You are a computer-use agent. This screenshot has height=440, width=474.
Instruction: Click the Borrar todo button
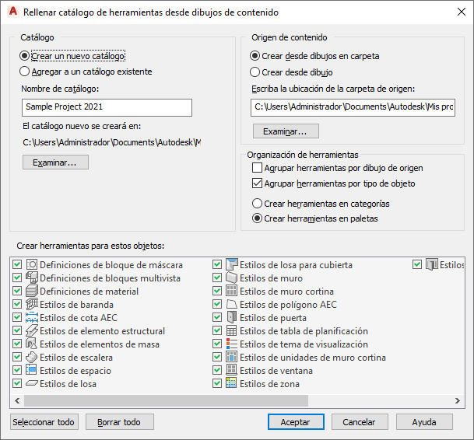coord(120,422)
